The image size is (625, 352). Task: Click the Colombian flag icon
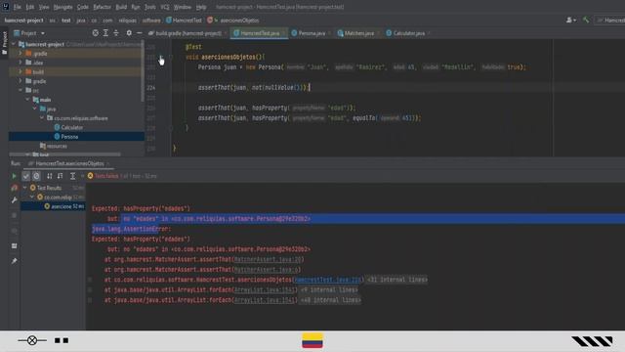312,341
